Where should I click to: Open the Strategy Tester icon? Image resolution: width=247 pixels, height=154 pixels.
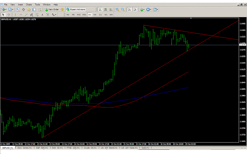tap(40, 9)
